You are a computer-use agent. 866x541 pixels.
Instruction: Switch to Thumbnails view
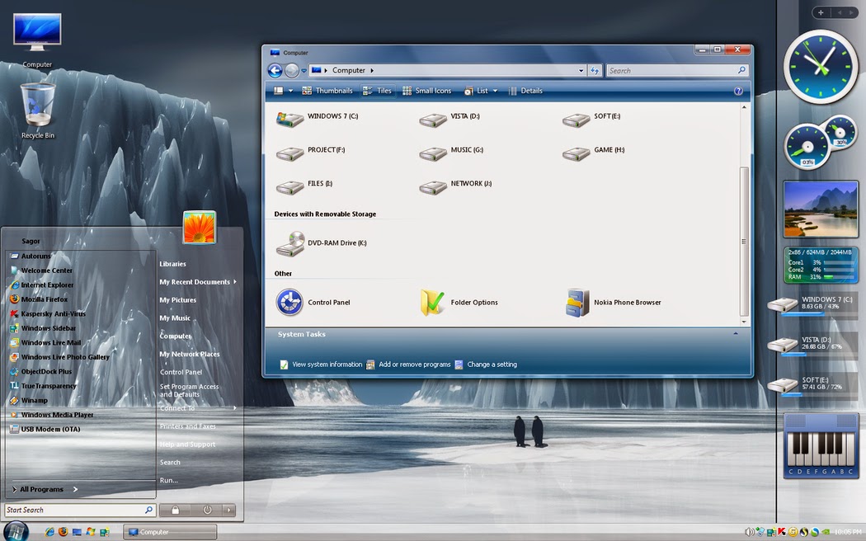[327, 90]
